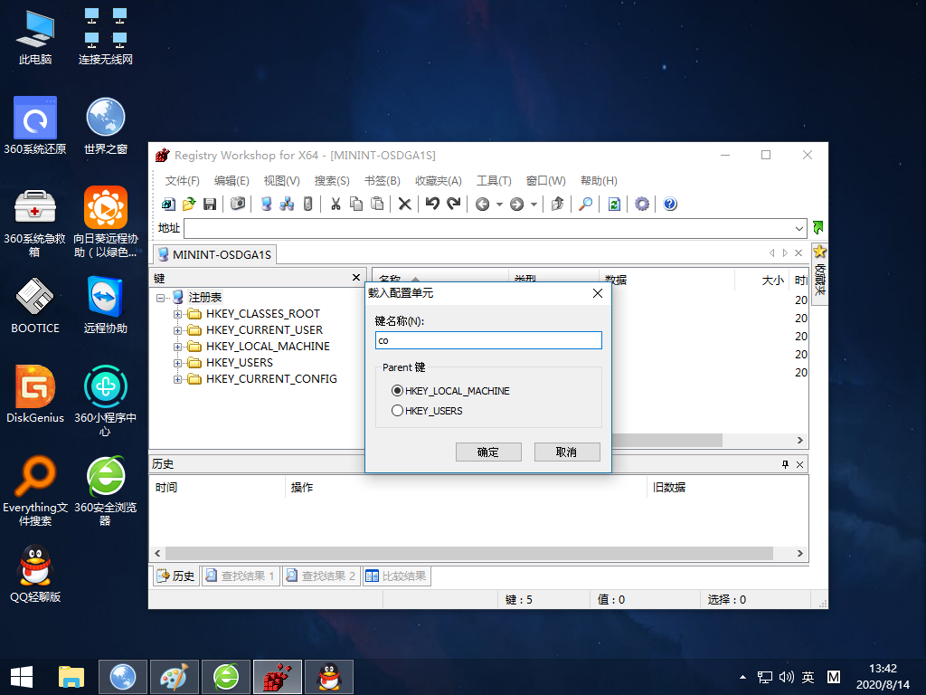Screen dimensions: 926x695
Task: Open the 搜索(S) menu
Action: pos(332,181)
